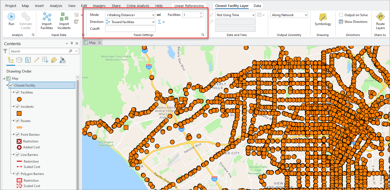Click the Route Layers share icon
Image resolution: width=390 pixels, height=190 pixels.
pos(380,17)
